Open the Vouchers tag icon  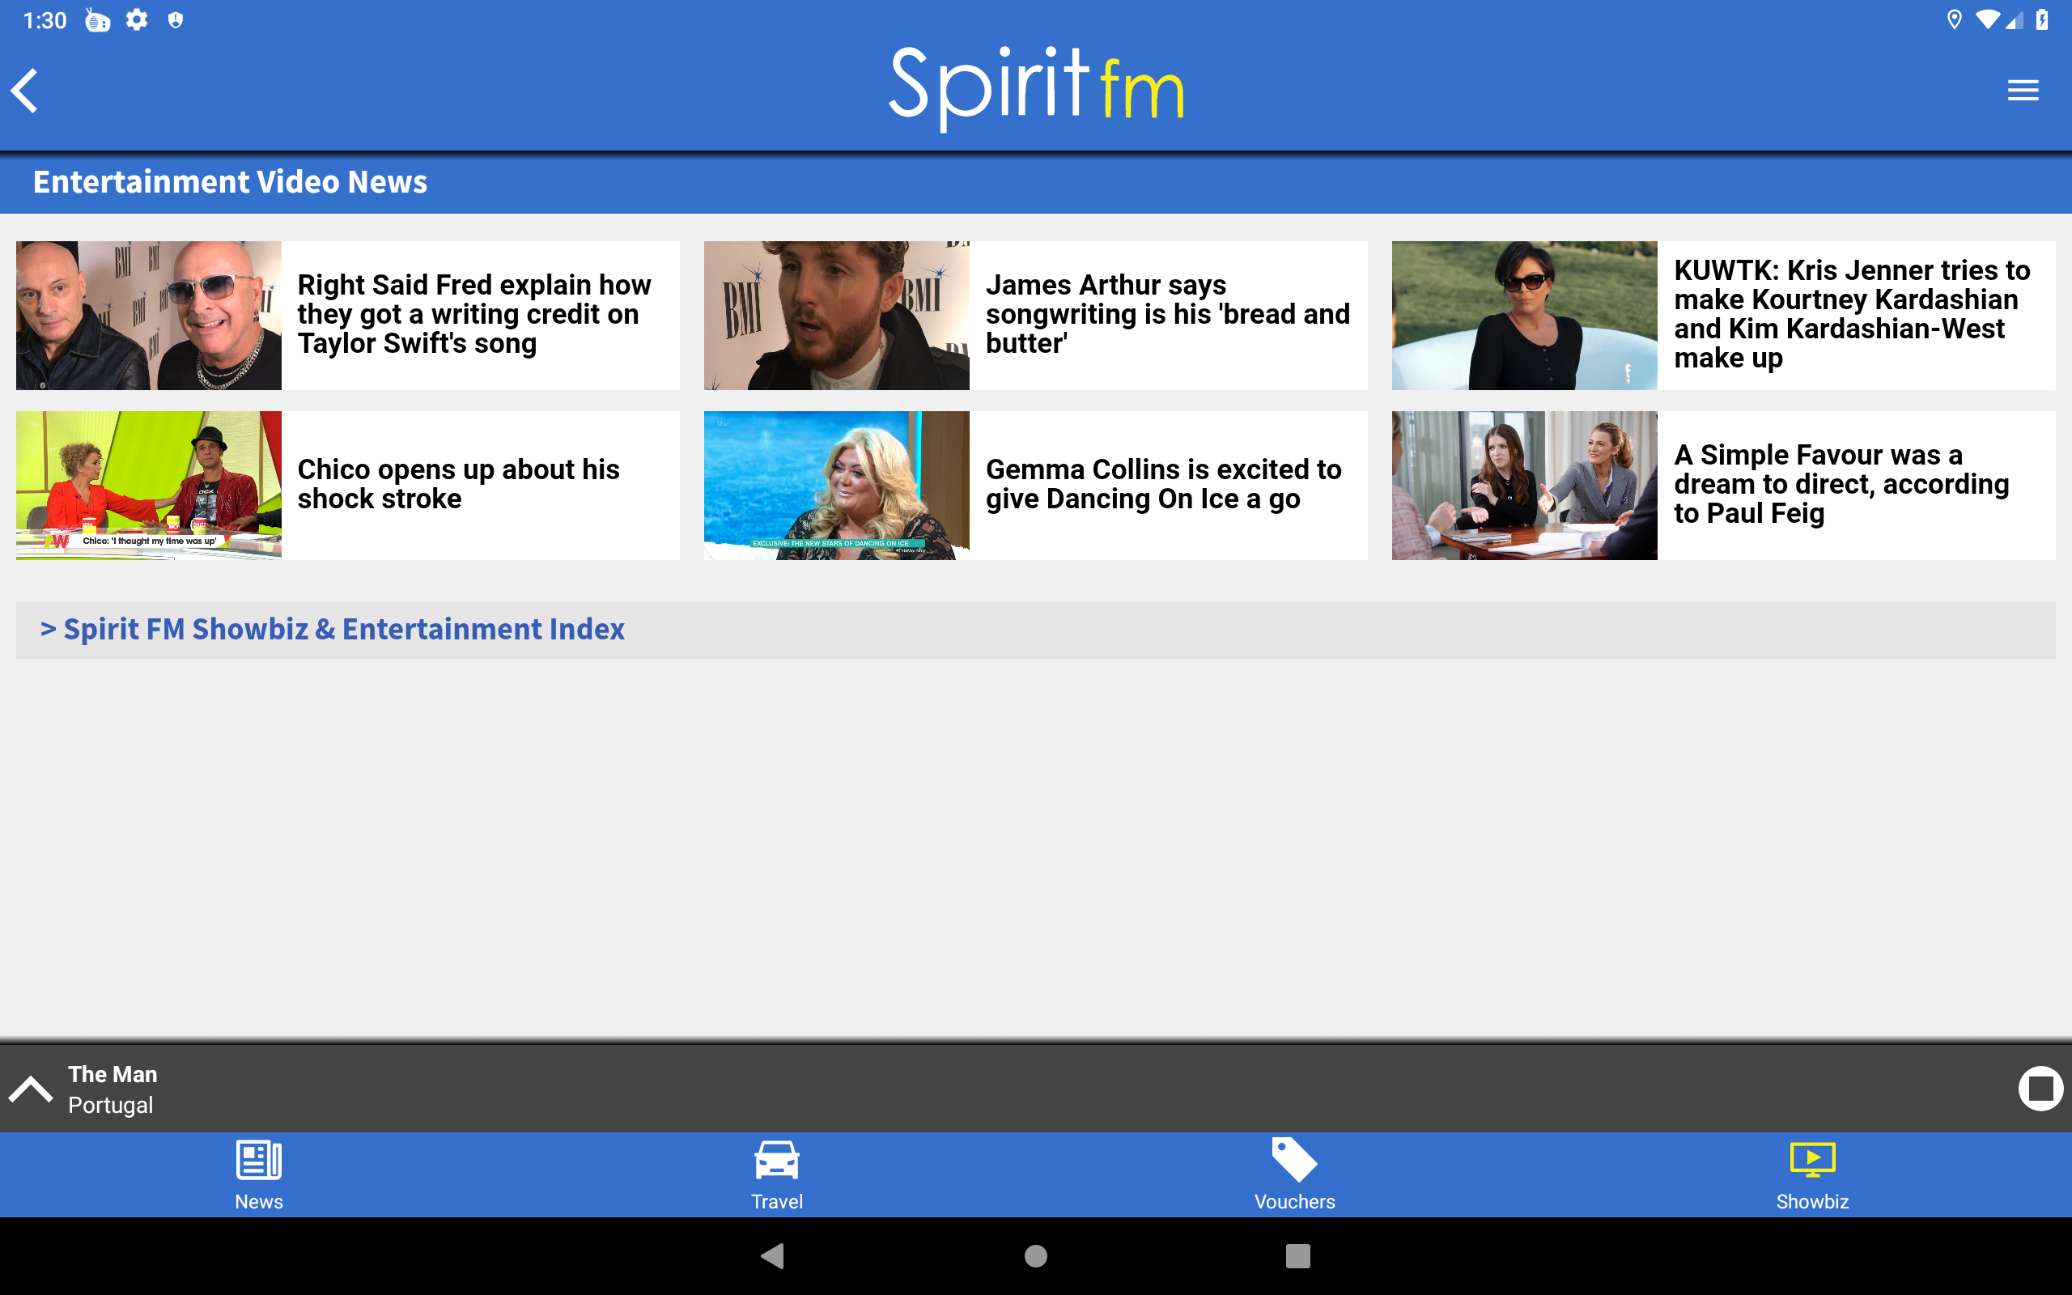[x=1293, y=1161]
